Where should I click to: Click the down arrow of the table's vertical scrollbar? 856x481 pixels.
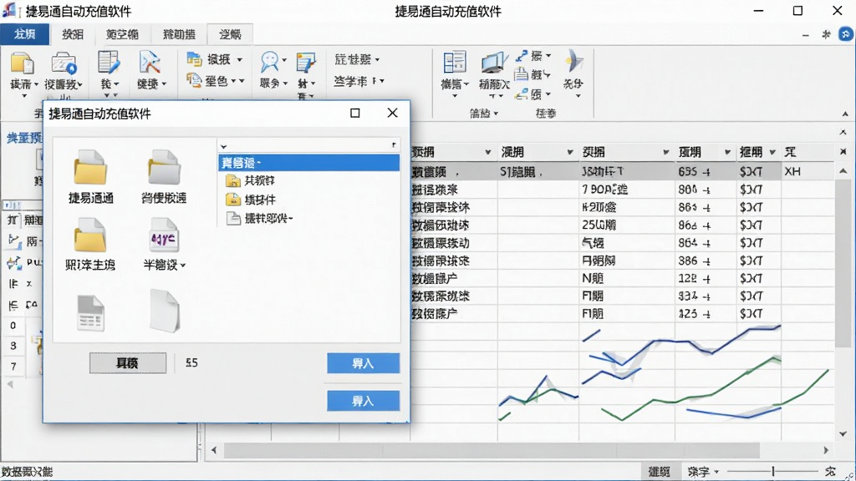pyautogui.click(x=843, y=434)
